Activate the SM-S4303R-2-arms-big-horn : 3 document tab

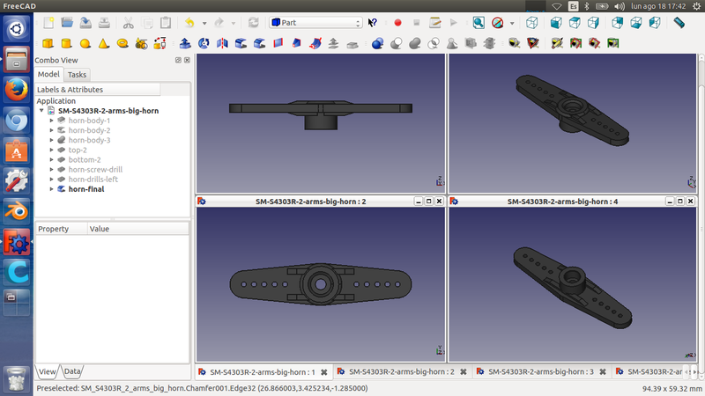[x=539, y=372]
